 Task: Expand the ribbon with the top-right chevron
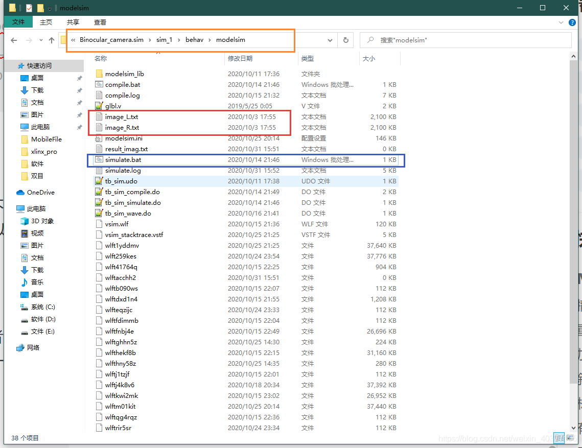point(561,22)
